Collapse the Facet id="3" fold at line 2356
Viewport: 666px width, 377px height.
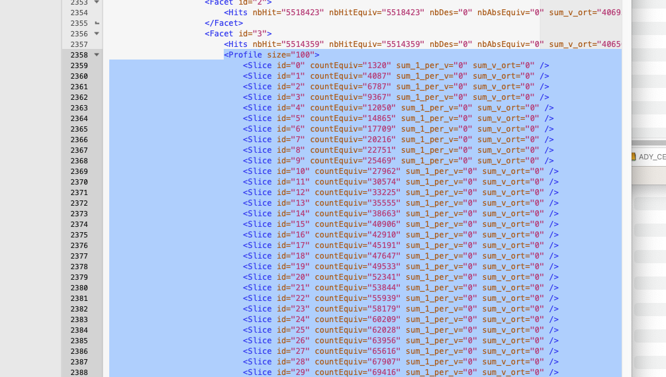[97, 34]
